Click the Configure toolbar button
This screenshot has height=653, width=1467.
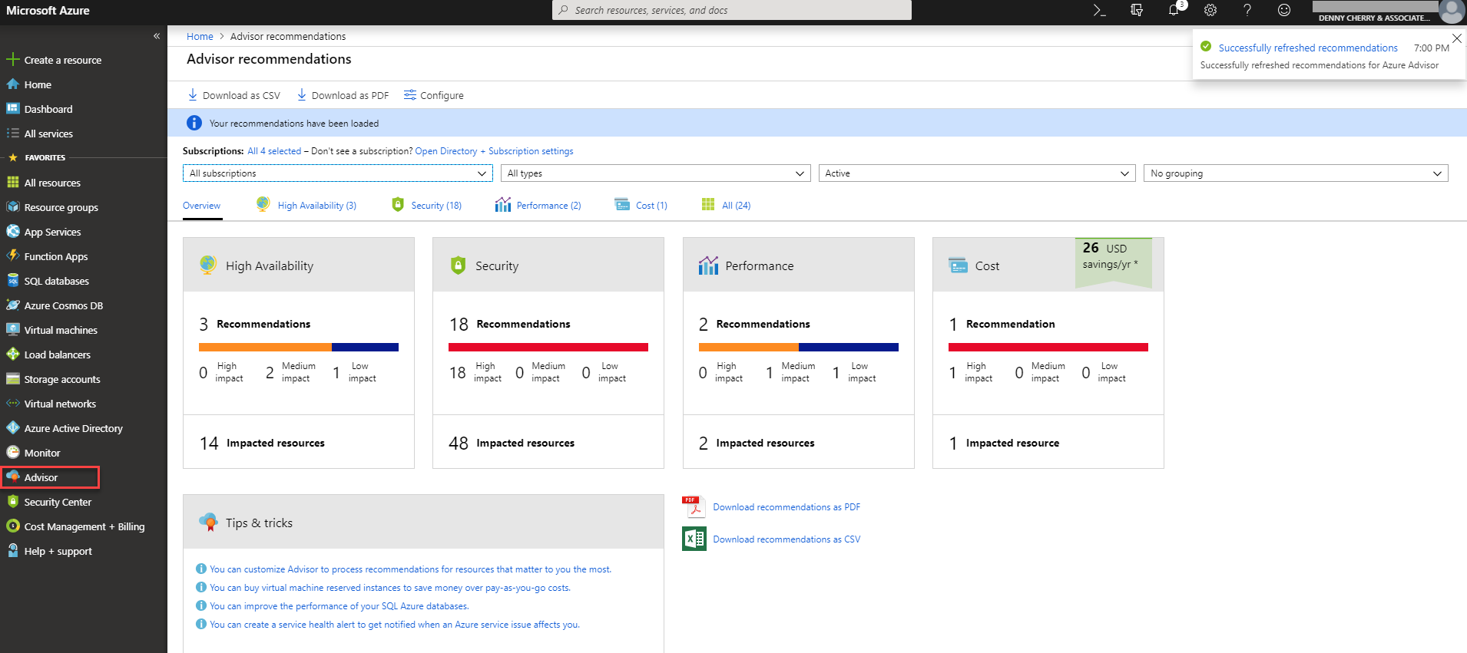click(434, 95)
